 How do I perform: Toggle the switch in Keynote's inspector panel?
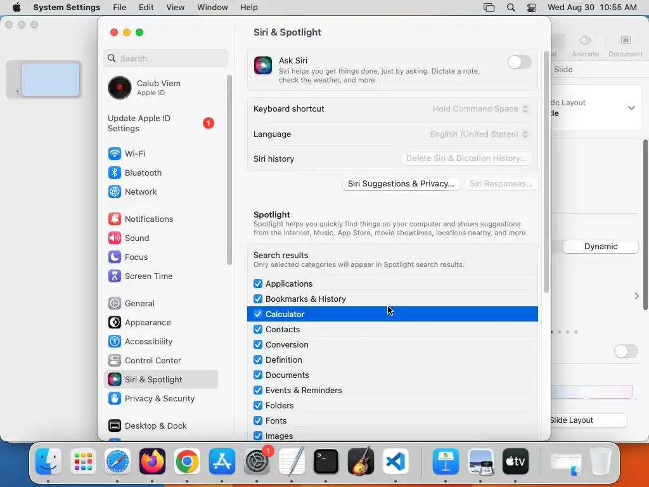click(626, 351)
